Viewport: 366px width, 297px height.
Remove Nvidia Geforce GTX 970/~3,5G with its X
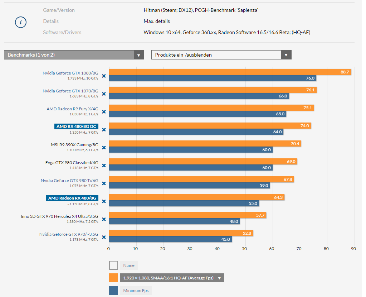click(104, 237)
